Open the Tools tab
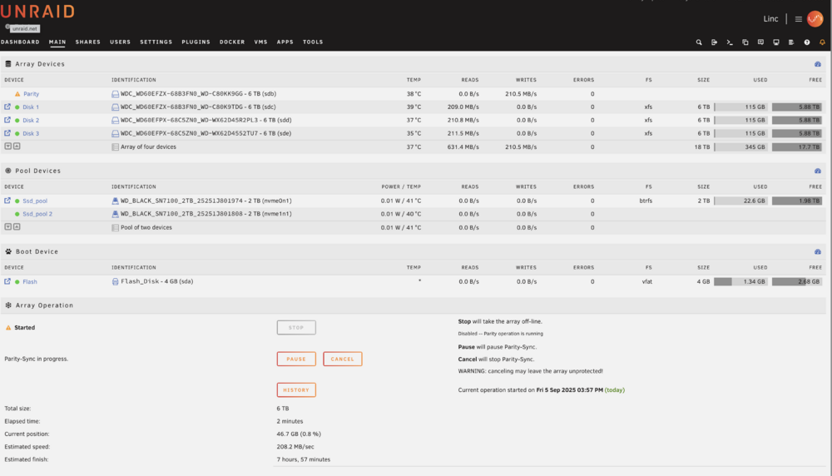Image resolution: width=832 pixels, height=476 pixels. click(313, 42)
